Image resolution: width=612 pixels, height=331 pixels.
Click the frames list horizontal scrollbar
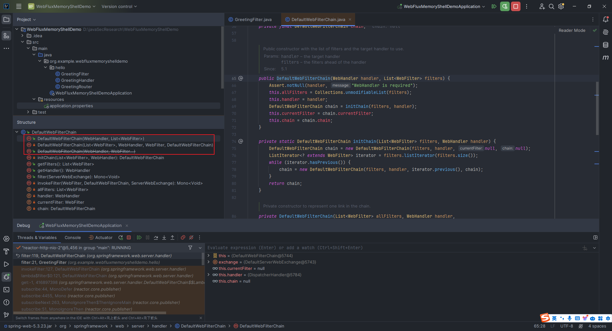90,313
